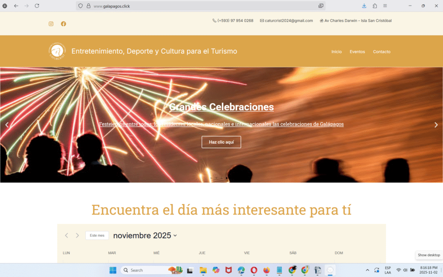Screen dimensions: 443x277
Task: Click the Caturcrist logo in header
Action: [57, 52]
